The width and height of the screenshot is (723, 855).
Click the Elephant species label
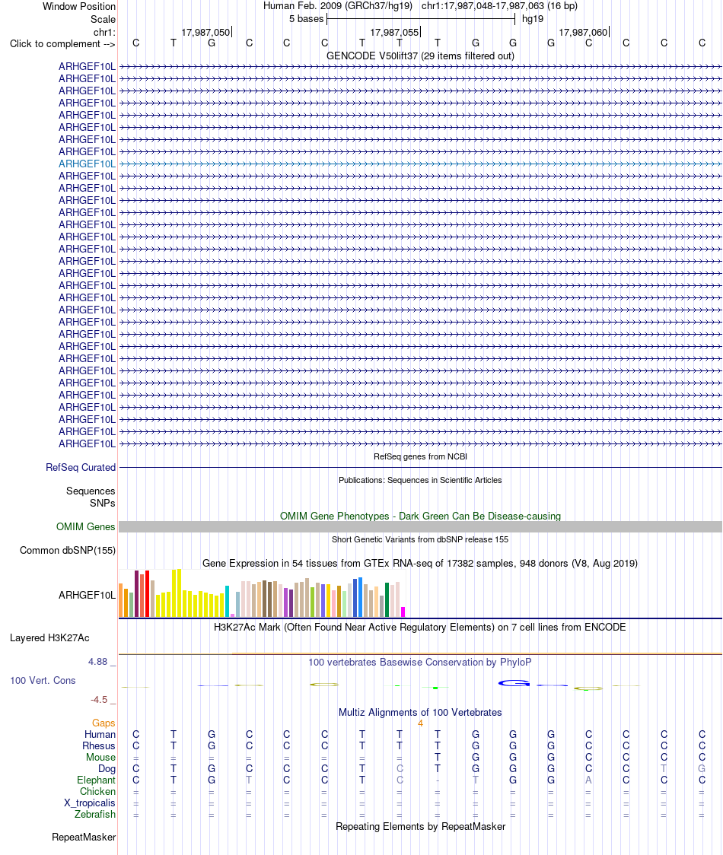point(96,780)
